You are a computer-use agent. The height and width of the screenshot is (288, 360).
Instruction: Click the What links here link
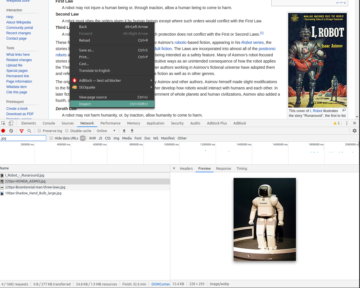[18, 55]
